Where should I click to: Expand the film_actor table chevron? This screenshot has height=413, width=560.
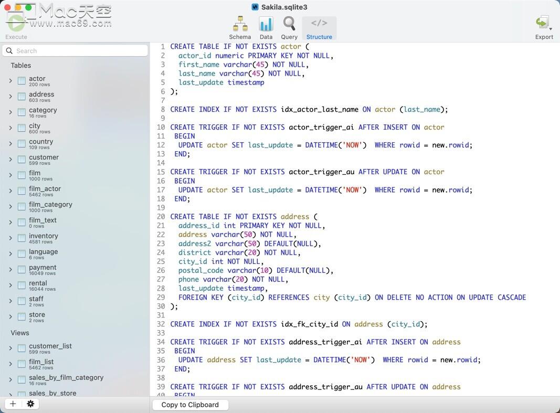10,190
